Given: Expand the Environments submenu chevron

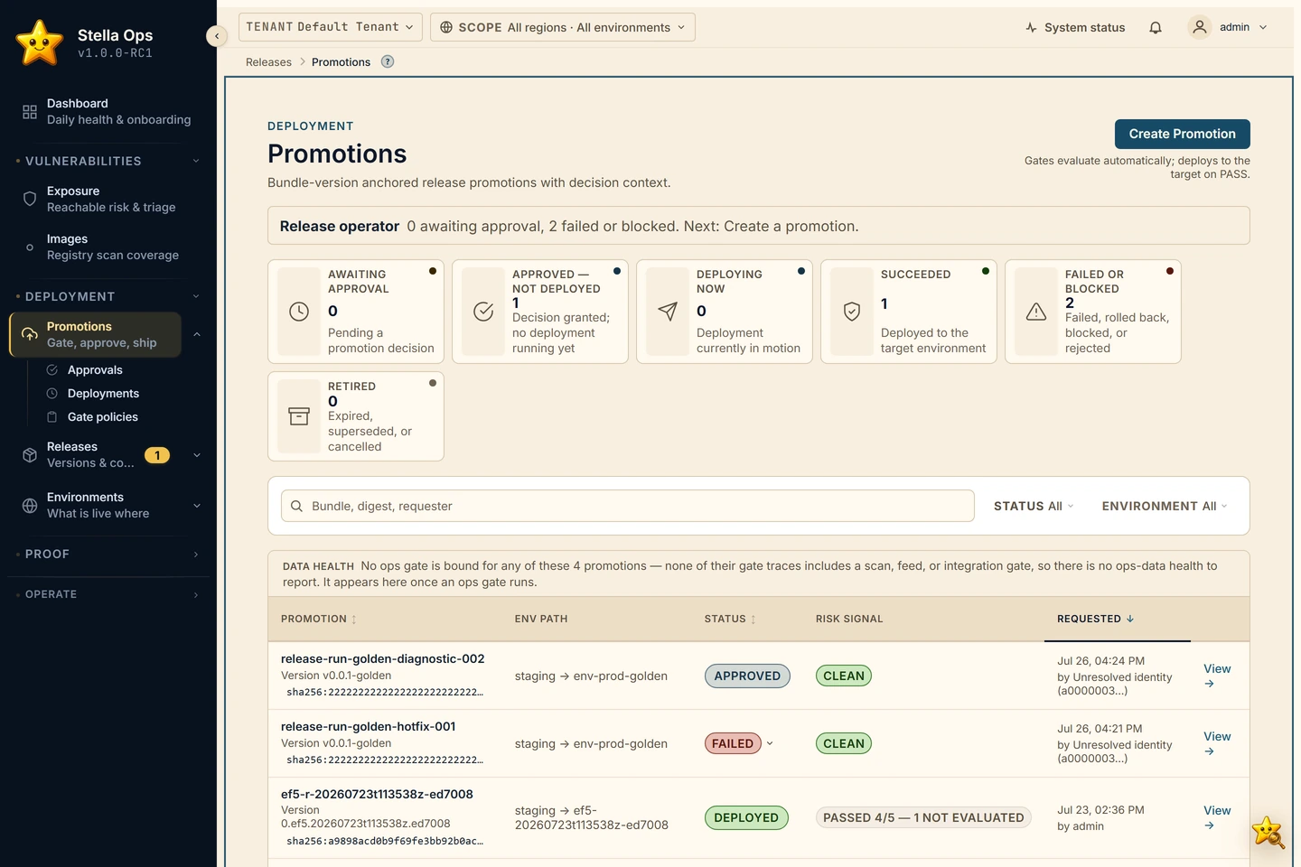Looking at the screenshot, I should (197, 505).
